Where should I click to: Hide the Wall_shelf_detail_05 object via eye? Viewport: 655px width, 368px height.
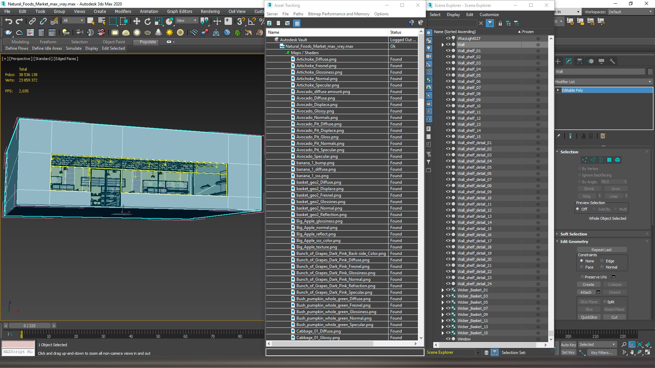tap(448, 167)
